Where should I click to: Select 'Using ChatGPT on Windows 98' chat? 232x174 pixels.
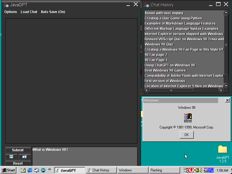(x=184, y=65)
